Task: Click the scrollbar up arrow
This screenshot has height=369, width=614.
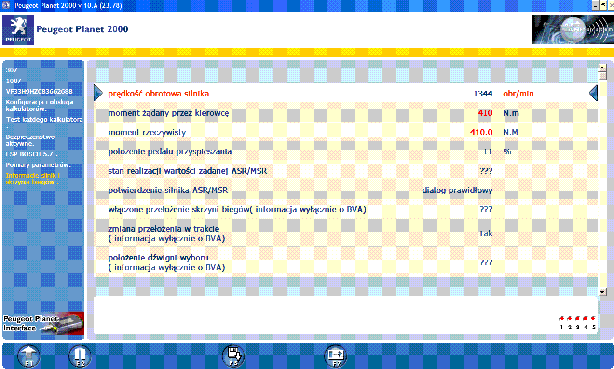Action: [x=602, y=68]
